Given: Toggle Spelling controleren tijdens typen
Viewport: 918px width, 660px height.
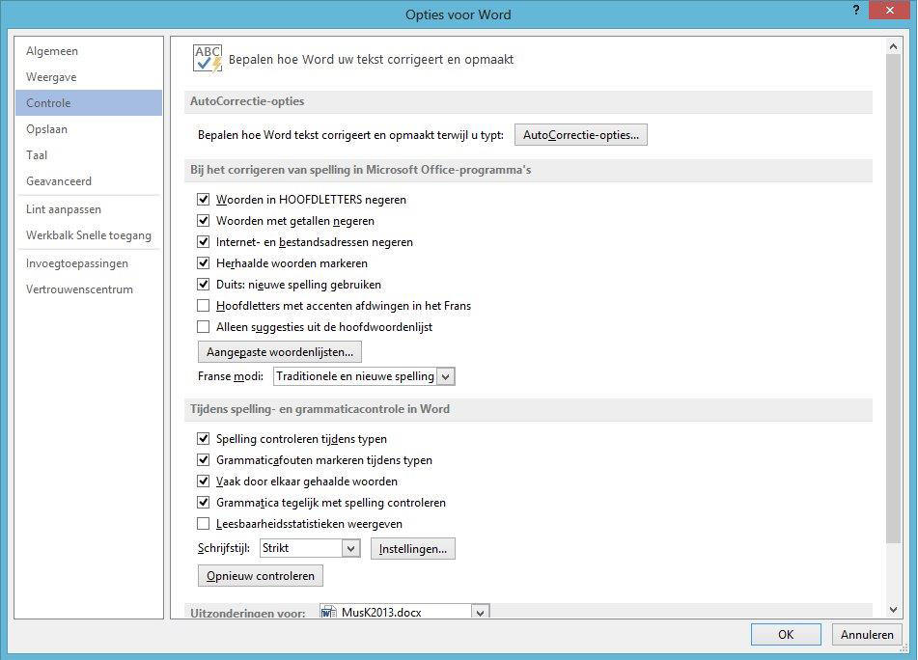Looking at the screenshot, I should point(203,438).
